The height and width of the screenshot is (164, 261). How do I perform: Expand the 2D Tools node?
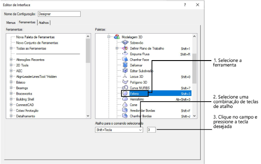(x=11, y=65)
